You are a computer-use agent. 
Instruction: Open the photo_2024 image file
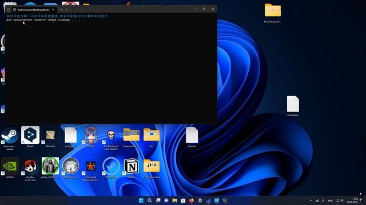pos(50,168)
